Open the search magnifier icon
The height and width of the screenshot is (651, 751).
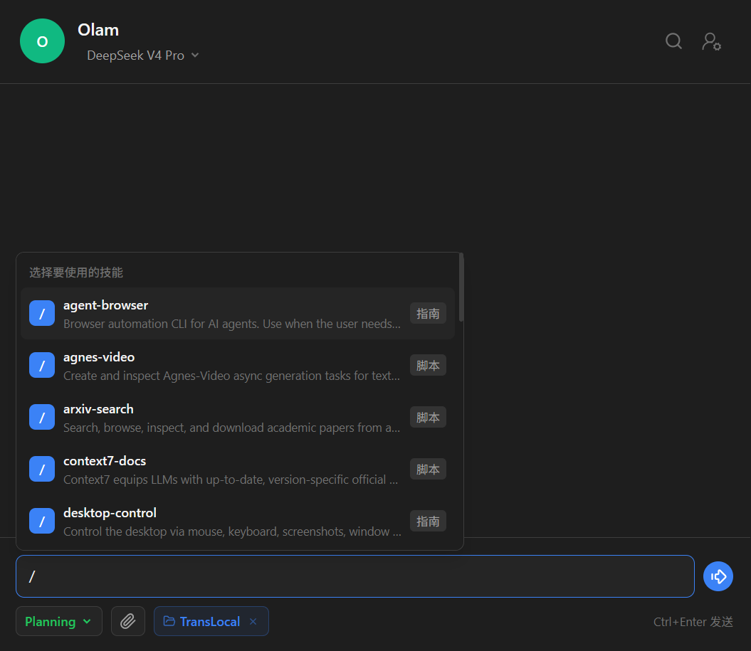point(673,41)
